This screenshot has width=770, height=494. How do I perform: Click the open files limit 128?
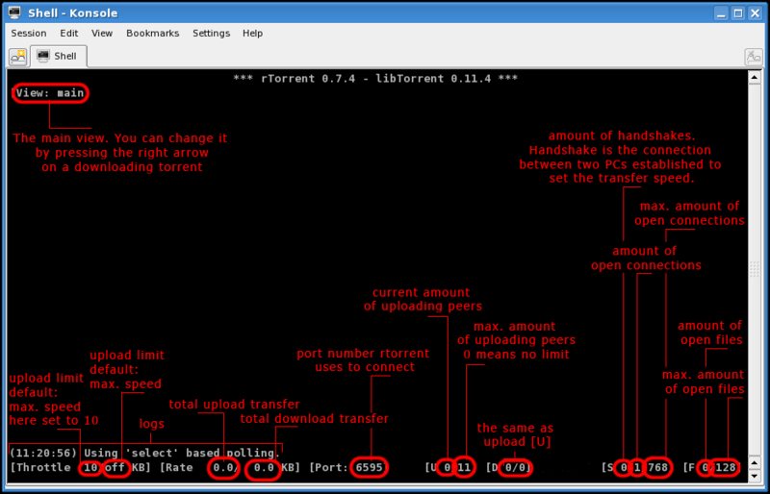pyautogui.click(x=726, y=467)
